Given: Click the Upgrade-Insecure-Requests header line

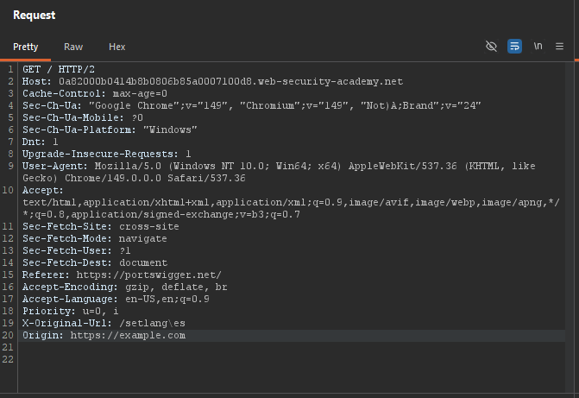Looking at the screenshot, I should [x=107, y=154].
